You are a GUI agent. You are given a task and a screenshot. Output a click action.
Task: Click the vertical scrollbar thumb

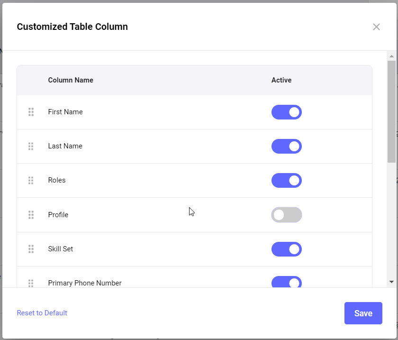(391, 111)
